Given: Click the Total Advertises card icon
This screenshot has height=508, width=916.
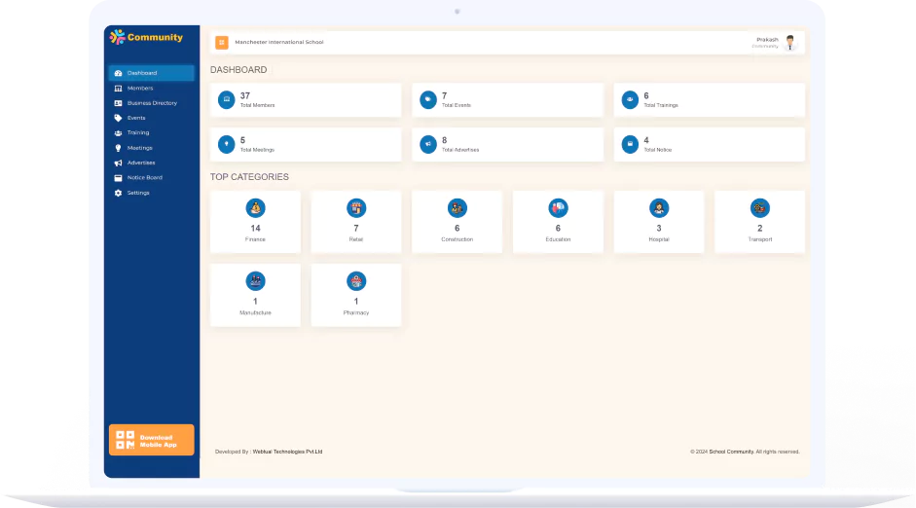Looking at the screenshot, I should pyautogui.click(x=428, y=144).
